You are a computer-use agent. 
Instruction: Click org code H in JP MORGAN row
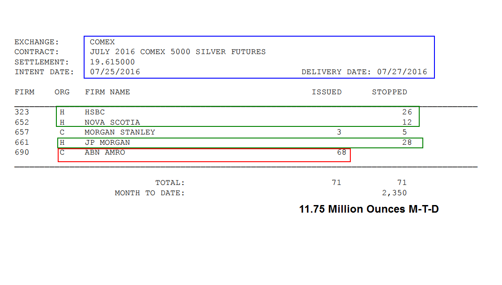click(x=62, y=142)
